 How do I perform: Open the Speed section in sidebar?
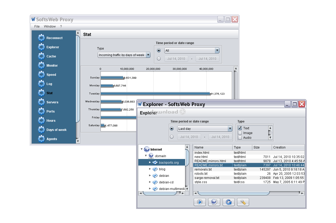click(x=51, y=75)
